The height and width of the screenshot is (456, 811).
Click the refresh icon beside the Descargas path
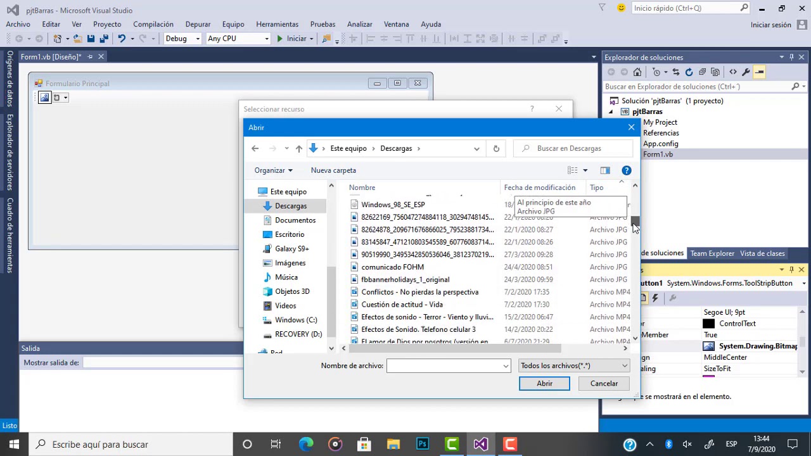496,148
